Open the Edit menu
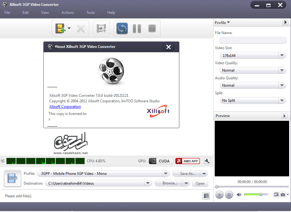291x212 pixels. pyautogui.click(x=26, y=13)
